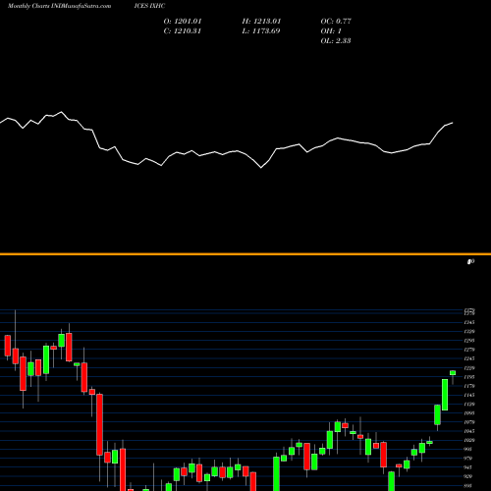Click the 1195 price axis label
This screenshot has width=491, height=491.
tap(469, 377)
